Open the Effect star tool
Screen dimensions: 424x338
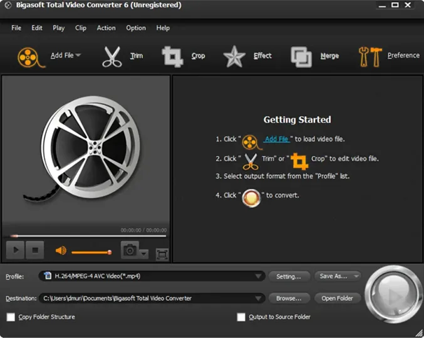tap(234, 56)
